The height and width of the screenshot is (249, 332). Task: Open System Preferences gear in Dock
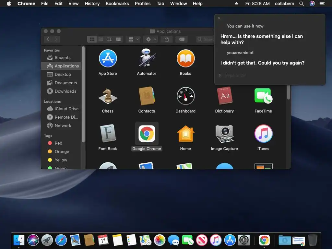point(244,240)
